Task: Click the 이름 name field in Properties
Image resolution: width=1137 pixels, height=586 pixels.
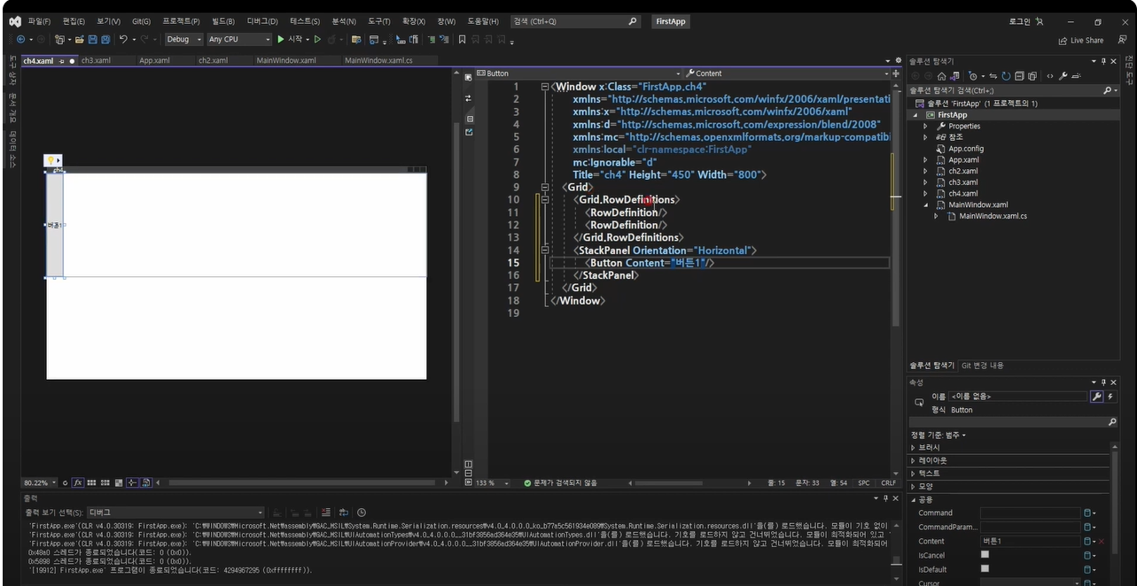Action: pos(1016,397)
